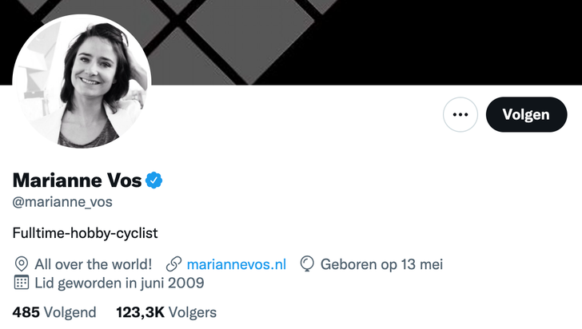Click Lid geworden in juni 2009 text

coord(119,283)
